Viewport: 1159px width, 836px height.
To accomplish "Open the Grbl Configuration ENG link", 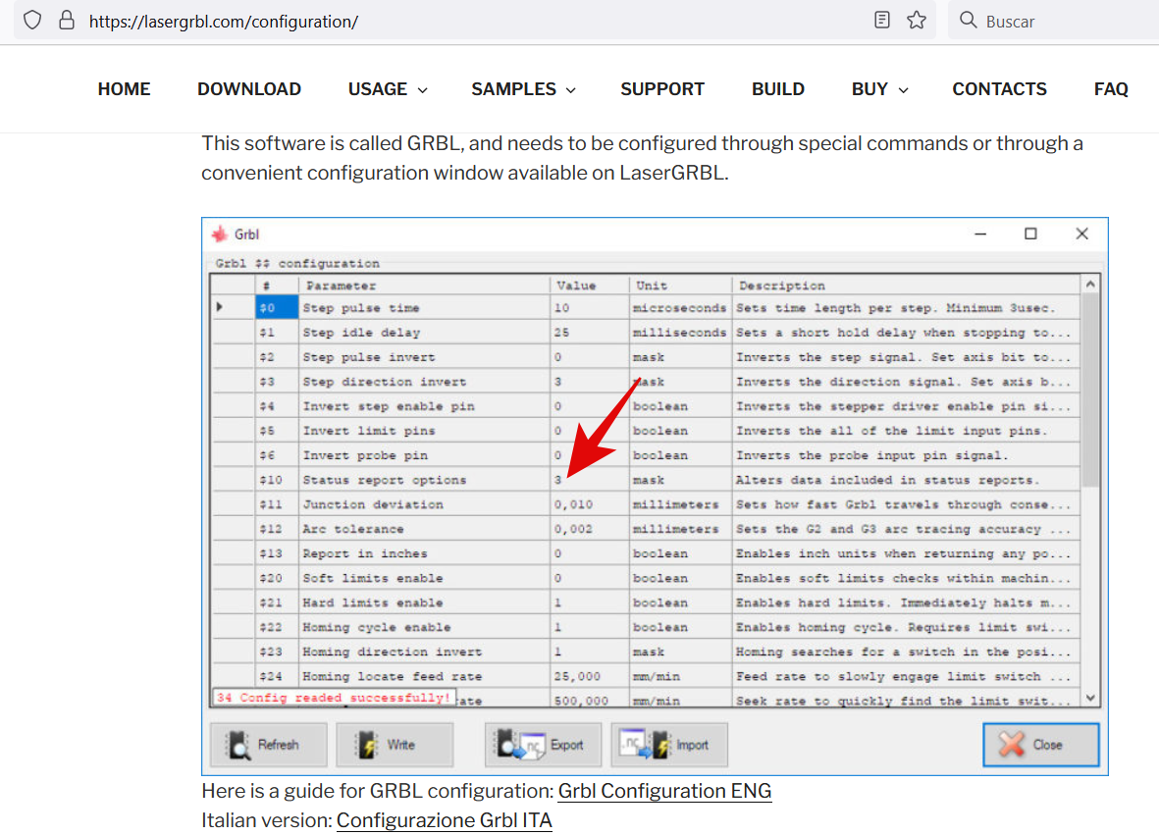I will coord(664,791).
